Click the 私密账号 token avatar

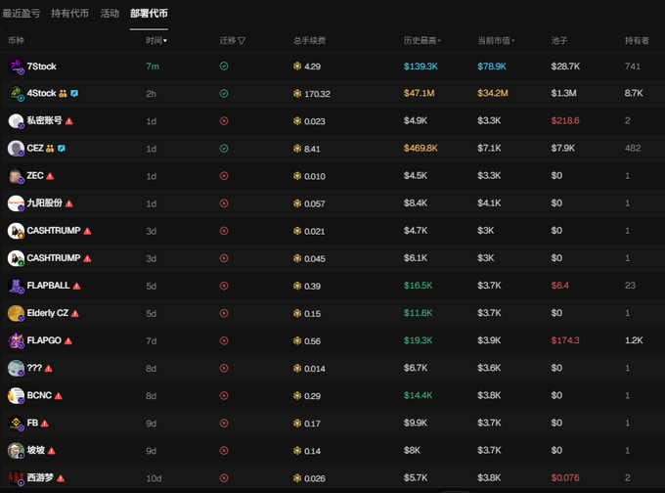click(16, 121)
